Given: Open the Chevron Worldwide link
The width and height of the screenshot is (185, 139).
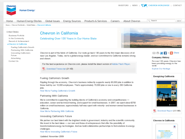Looking at the screenshot, I should [159, 5].
